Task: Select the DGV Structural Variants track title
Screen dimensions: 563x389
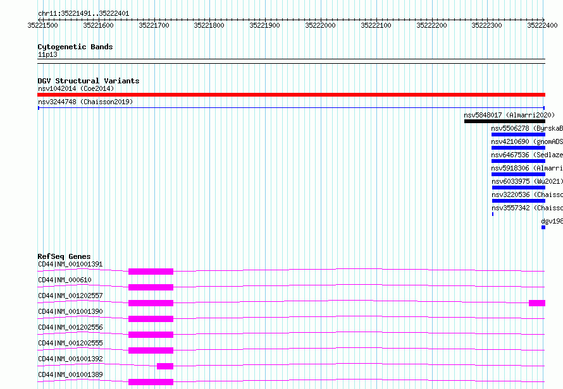Action: tap(89, 81)
